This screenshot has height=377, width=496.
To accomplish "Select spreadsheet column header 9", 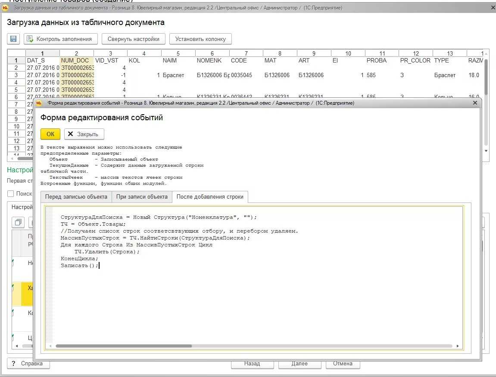I will point(314,53).
